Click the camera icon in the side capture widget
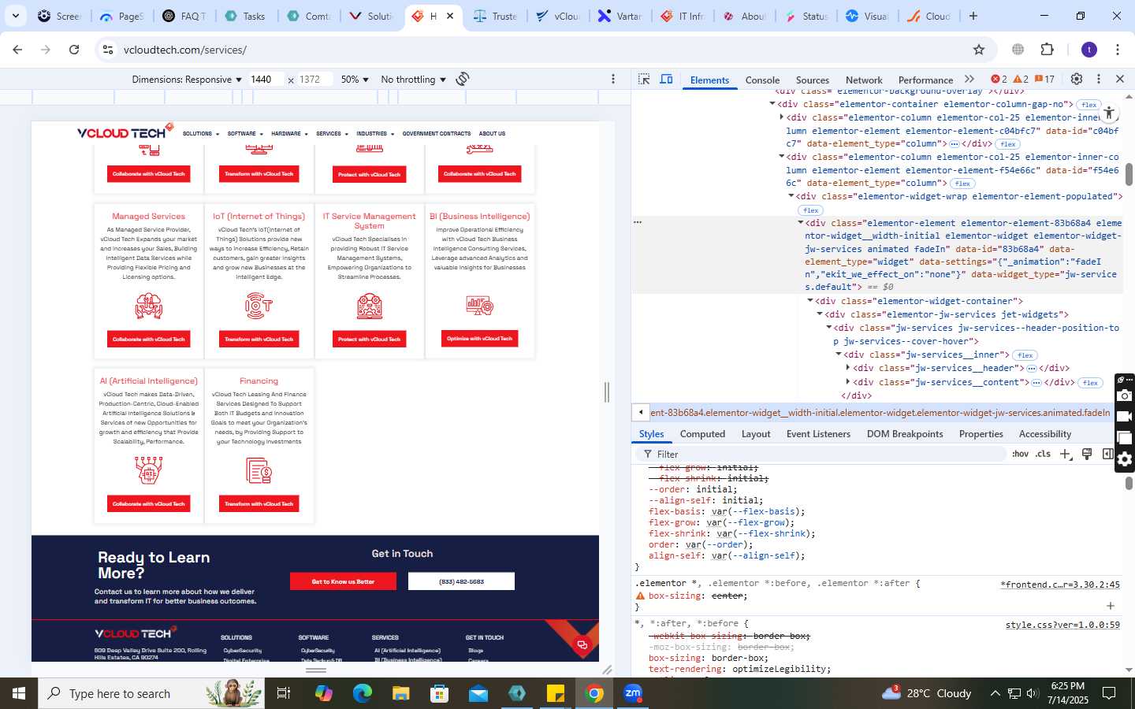1135x709 pixels. point(1125,395)
